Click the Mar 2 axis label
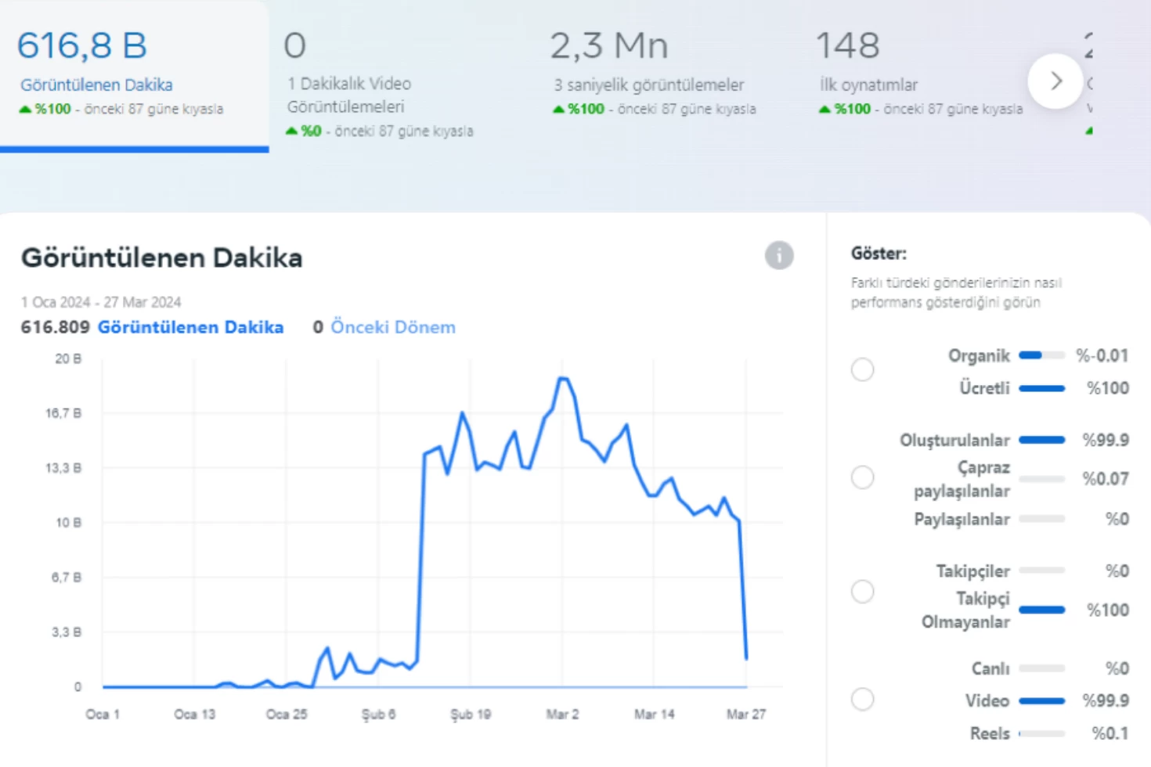 click(x=562, y=715)
